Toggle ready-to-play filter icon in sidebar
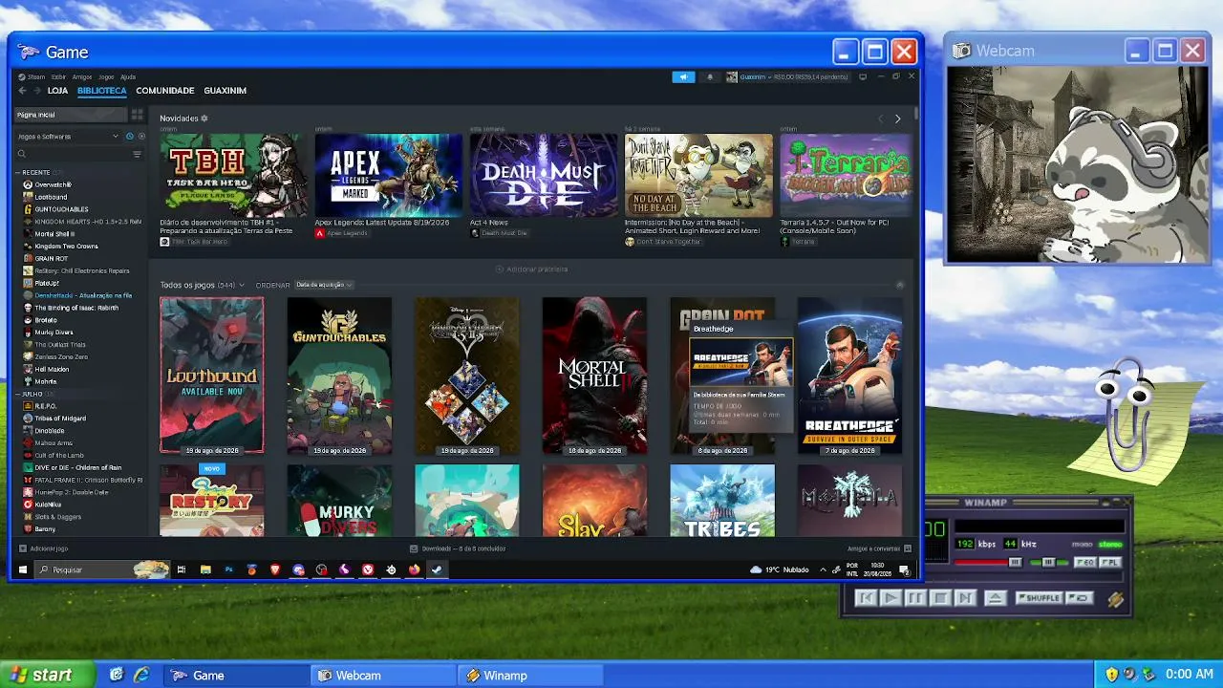The width and height of the screenshot is (1223, 688). 140,137
